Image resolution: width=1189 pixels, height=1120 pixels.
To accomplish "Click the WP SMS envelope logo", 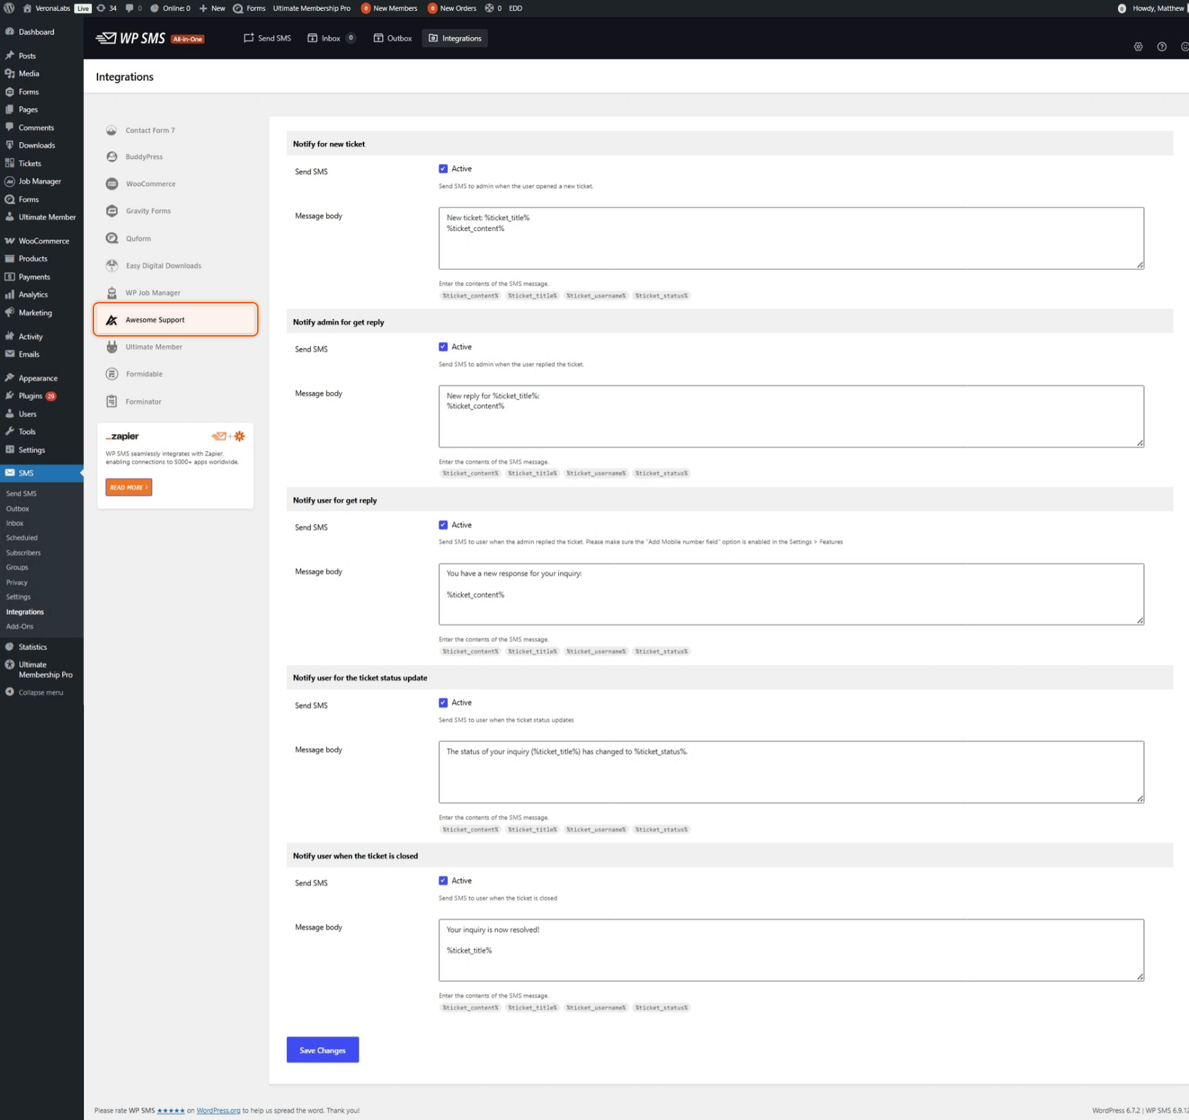I will click(x=106, y=38).
